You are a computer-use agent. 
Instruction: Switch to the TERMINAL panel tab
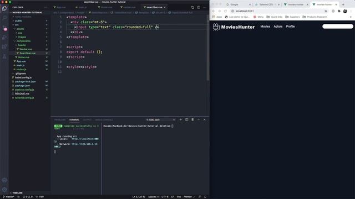click(x=74, y=120)
